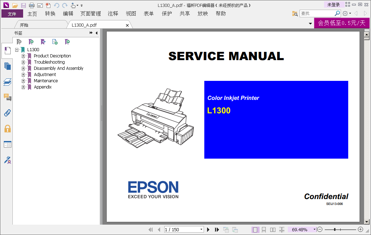Expand the Product Description bookmark

[x=23, y=56]
